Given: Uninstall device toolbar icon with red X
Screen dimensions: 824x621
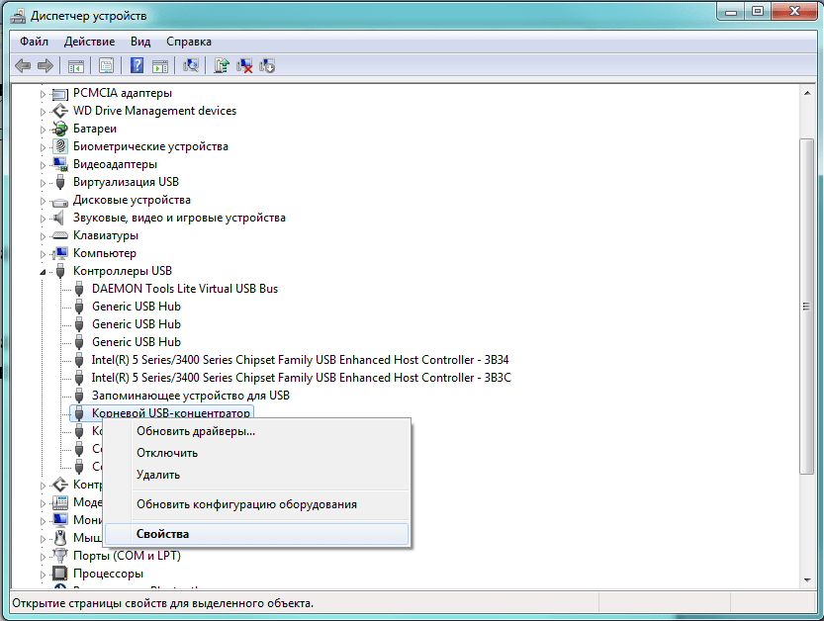Looking at the screenshot, I should pos(244,65).
